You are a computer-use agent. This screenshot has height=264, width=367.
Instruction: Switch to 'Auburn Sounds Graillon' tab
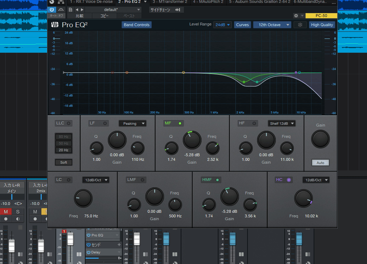pos(260,2)
